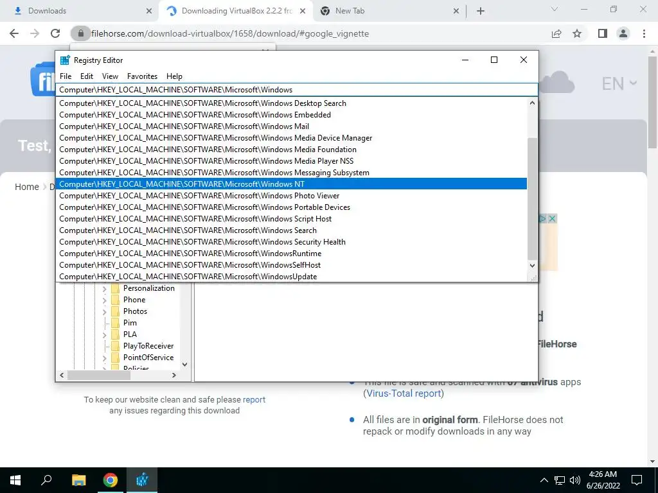The height and width of the screenshot is (493, 658).
Task: Click the Chrome back arrow
Action: 14,33
